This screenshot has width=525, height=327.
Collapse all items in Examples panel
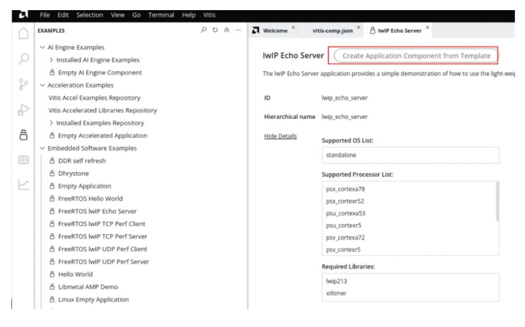pyautogui.click(x=227, y=30)
